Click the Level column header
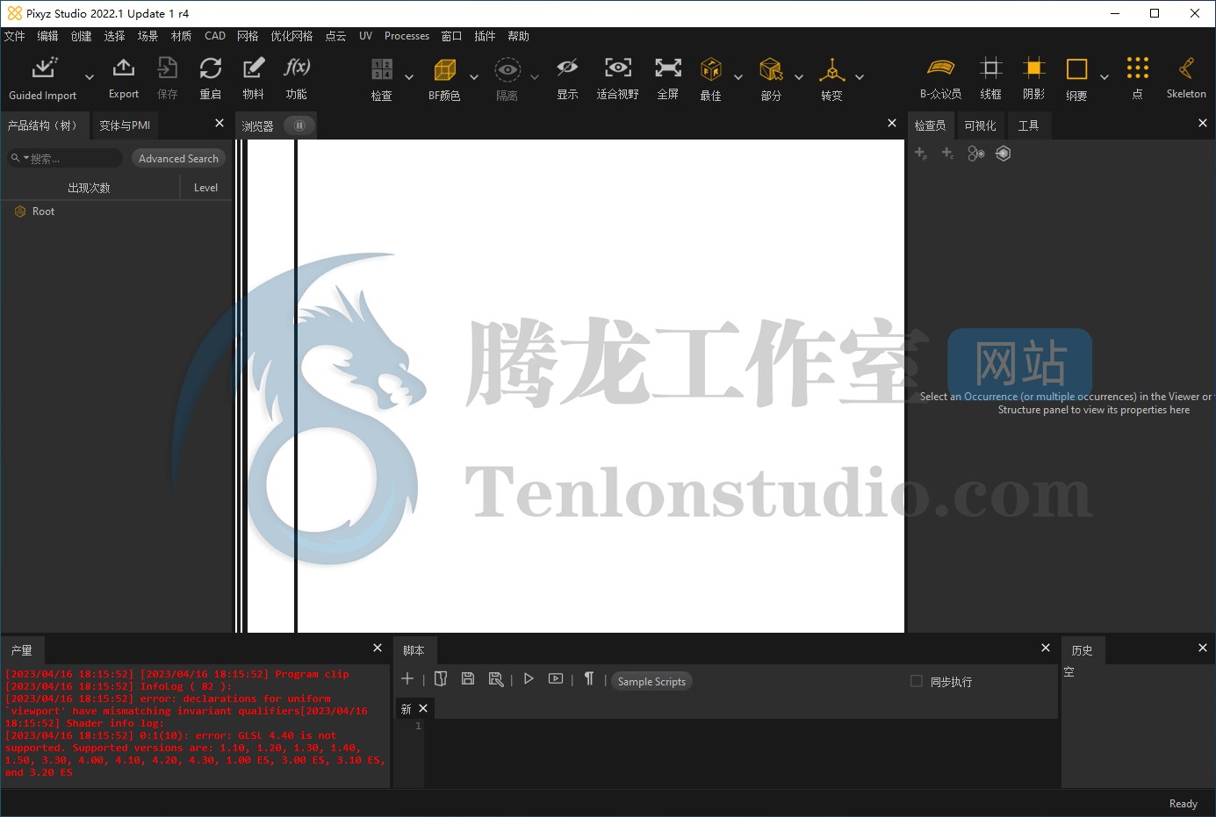This screenshot has height=817, width=1216. click(205, 188)
